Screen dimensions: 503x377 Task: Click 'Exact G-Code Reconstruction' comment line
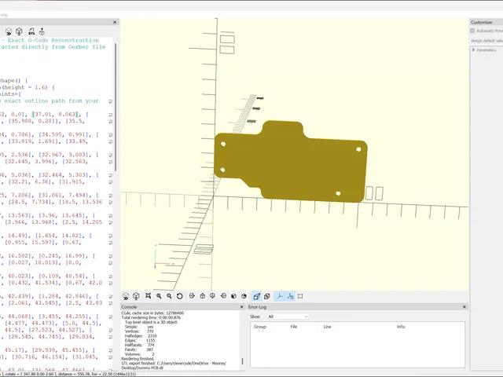tap(53, 40)
